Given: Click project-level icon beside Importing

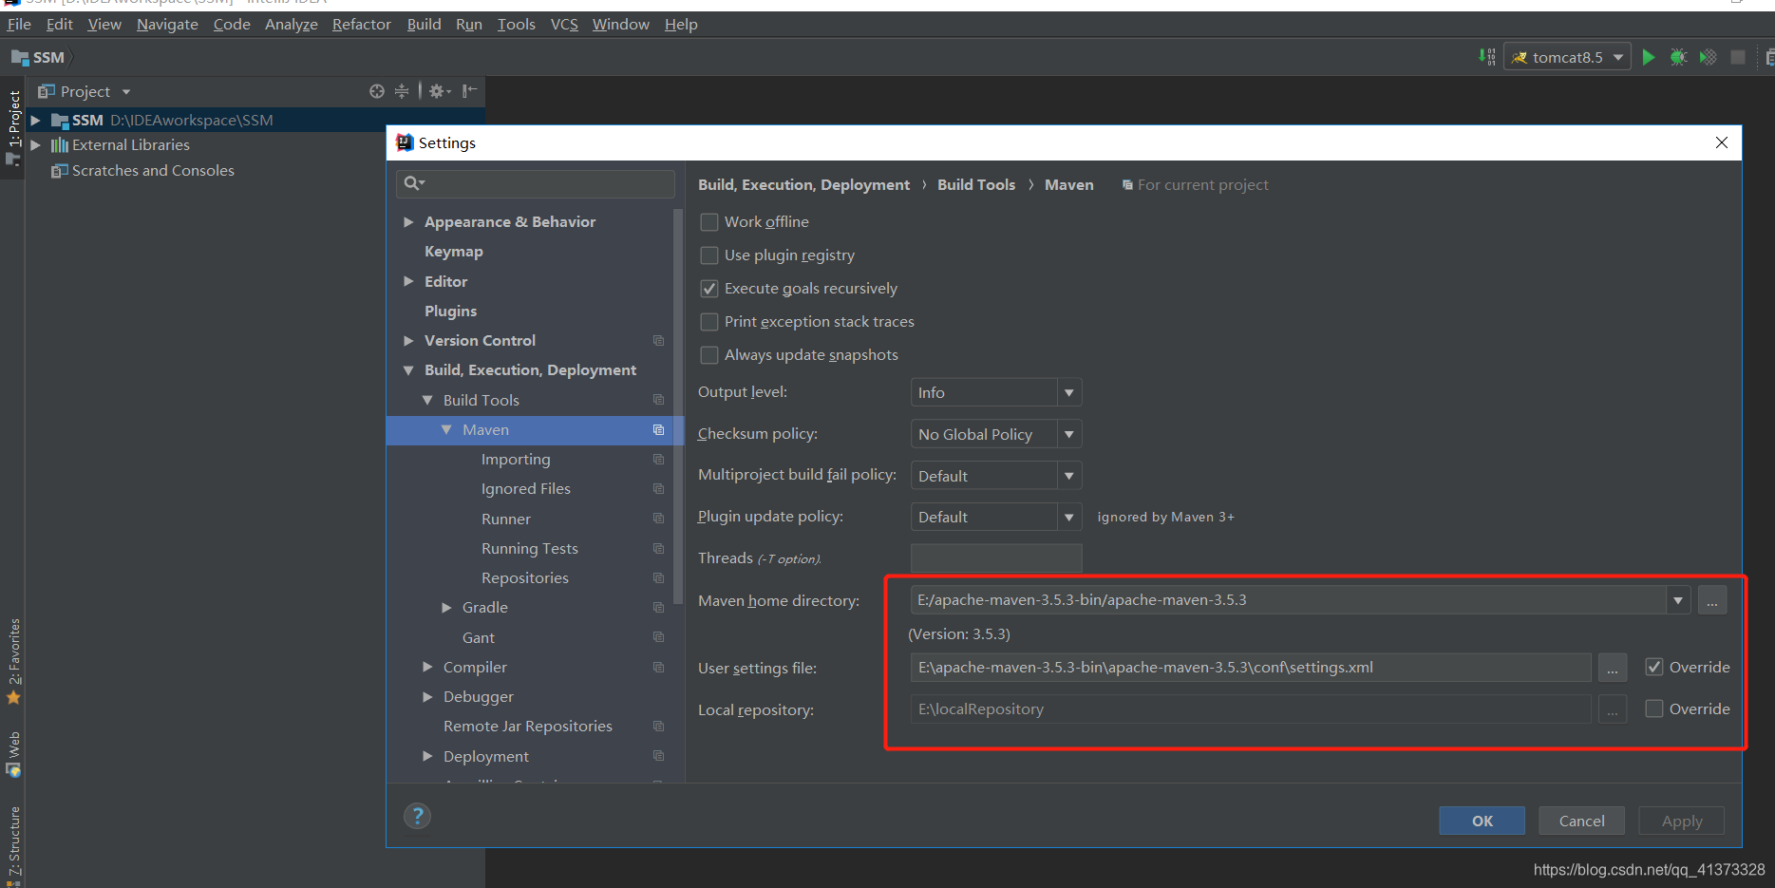Looking at the screenshot, I should tap(658, 460).
